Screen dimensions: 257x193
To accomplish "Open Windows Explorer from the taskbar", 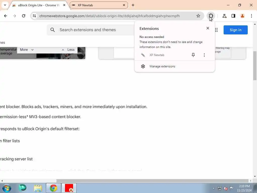I will pyautogui.click(x=38, y=188).
